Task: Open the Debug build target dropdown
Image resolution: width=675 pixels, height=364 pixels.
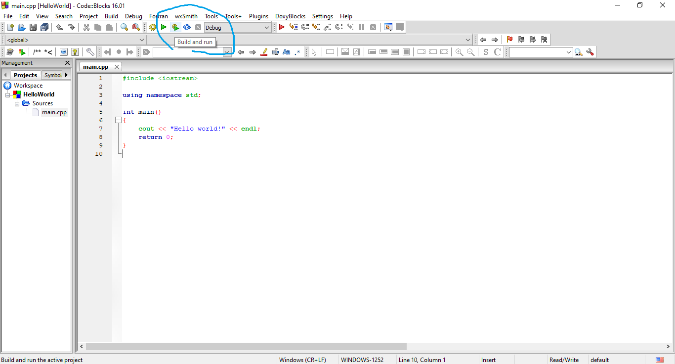Action: 238,28
